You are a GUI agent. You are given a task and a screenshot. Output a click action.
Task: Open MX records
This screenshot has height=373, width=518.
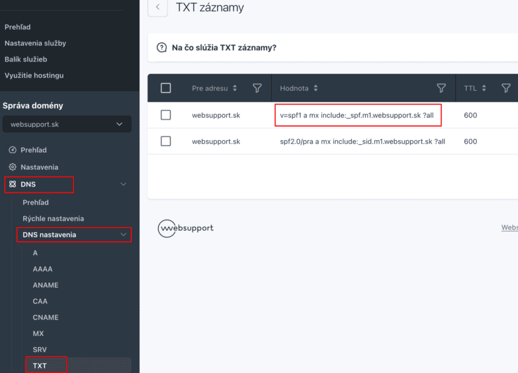(x=38, y=334)
